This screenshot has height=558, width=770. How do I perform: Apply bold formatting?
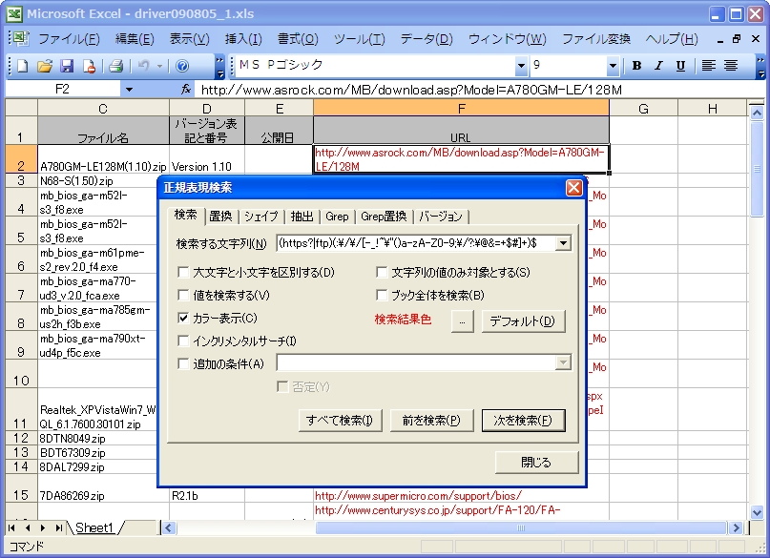click(635, 67)
